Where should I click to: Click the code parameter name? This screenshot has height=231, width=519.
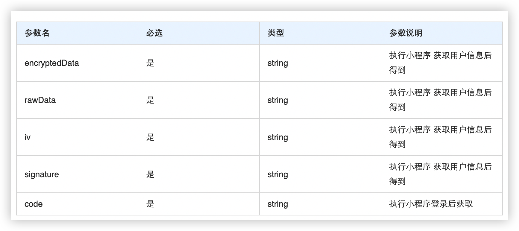coord(34,204)
